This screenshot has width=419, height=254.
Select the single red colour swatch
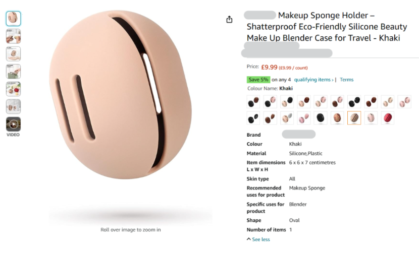(x=388, y=117)
